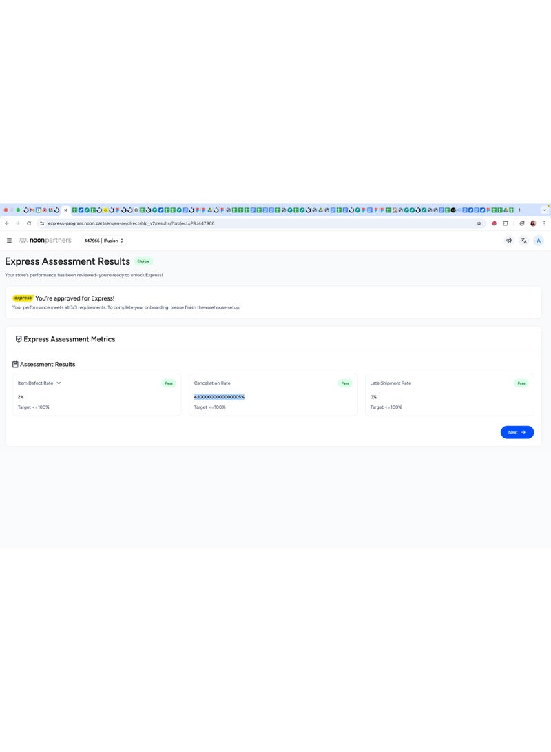Image resolution: width=551 pixels, height=752 pixels.
Task: Open the announcements megaphone icon
Action: click(x=509, y=241)
